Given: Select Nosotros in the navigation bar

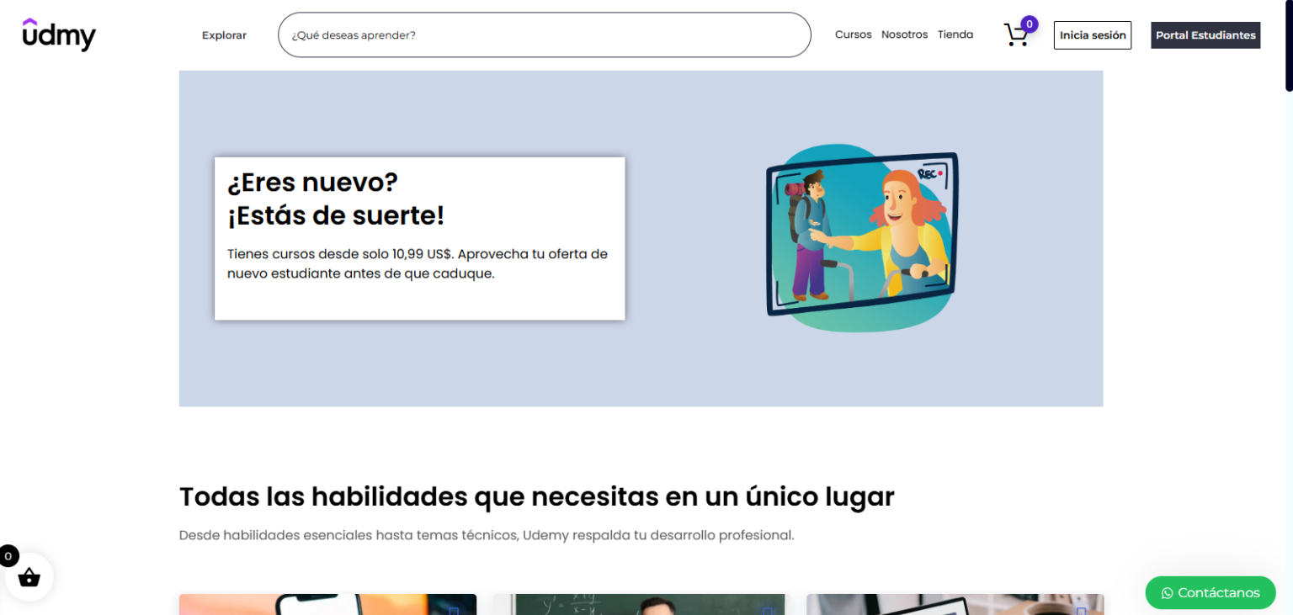Looking at the screenshot, I should [904, 34].
